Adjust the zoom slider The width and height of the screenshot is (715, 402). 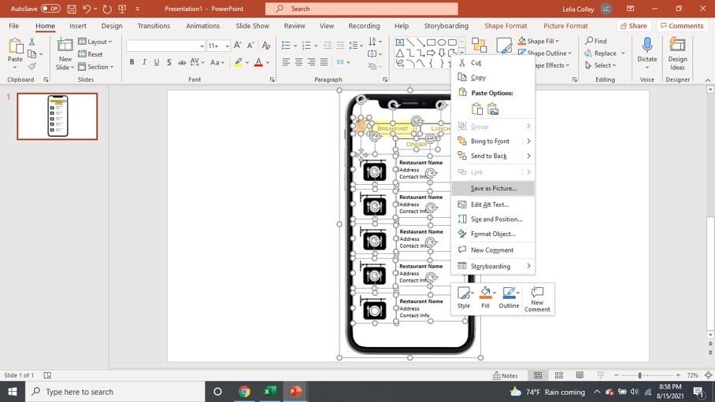click(x=639, y=375)
